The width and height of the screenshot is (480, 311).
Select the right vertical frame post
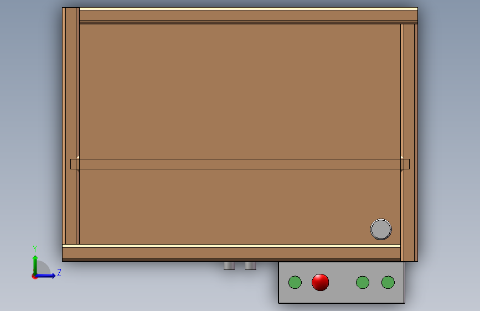click(409, 143)
